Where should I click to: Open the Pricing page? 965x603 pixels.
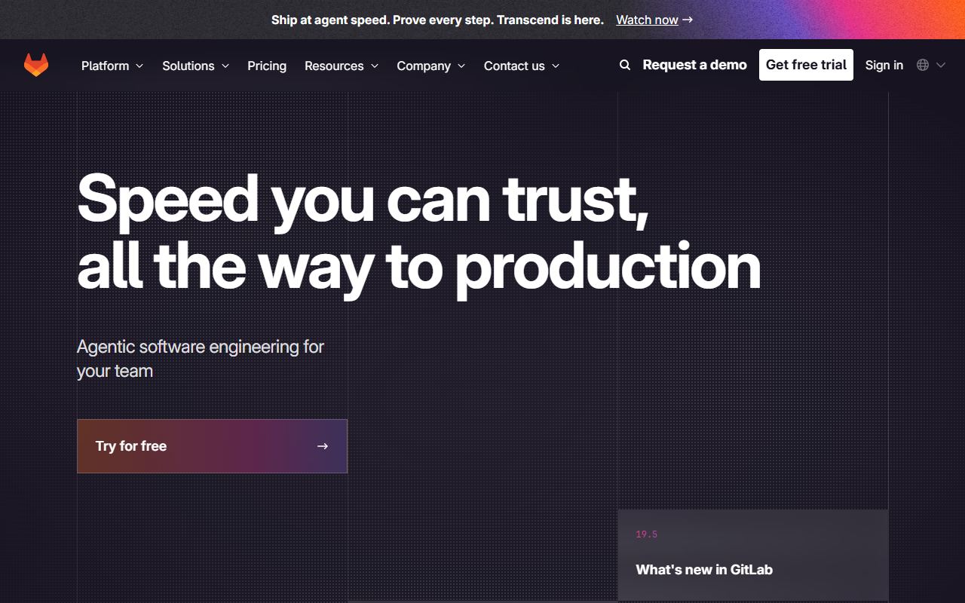267,66
